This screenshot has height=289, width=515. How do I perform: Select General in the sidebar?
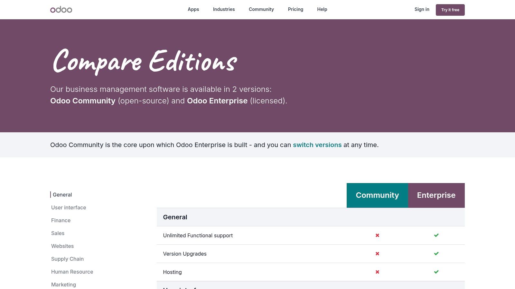pyautogui.click(x=62, y=195)
